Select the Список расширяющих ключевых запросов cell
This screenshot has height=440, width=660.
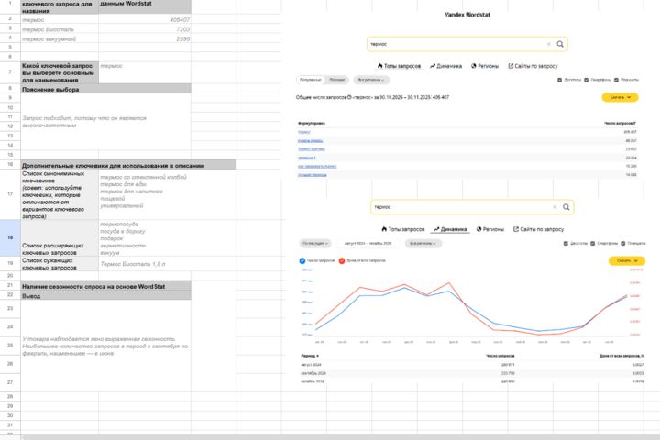tap(60, 238)
